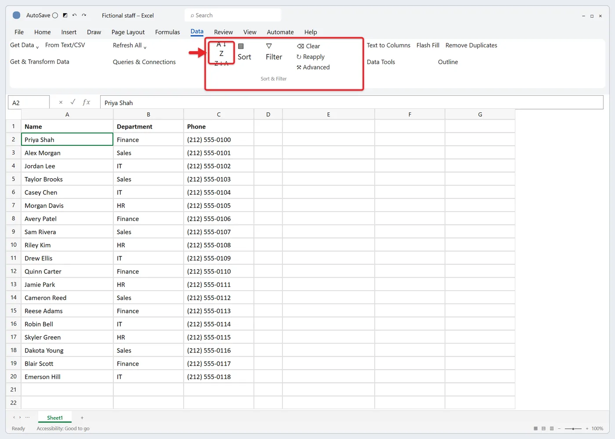Open Advanced filter options

coord(313,67)
